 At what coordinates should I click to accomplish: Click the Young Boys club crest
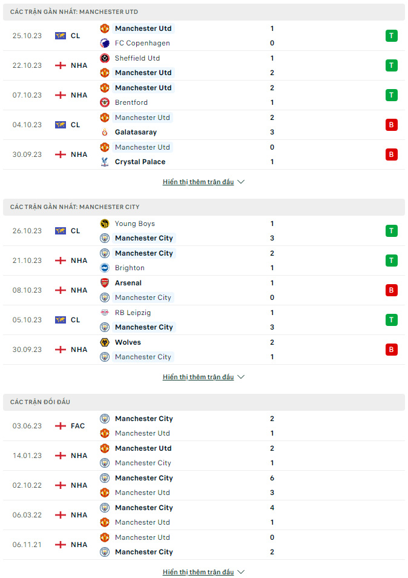click(x=105, y=224)
